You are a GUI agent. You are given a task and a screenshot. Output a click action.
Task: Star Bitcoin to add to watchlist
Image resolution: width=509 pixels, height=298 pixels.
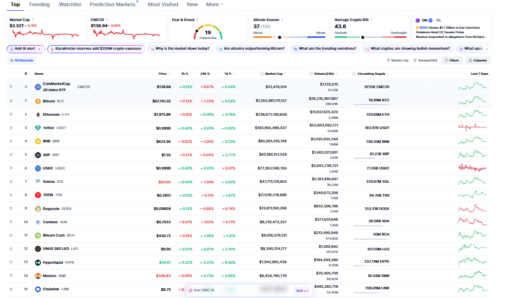[11, 101]
